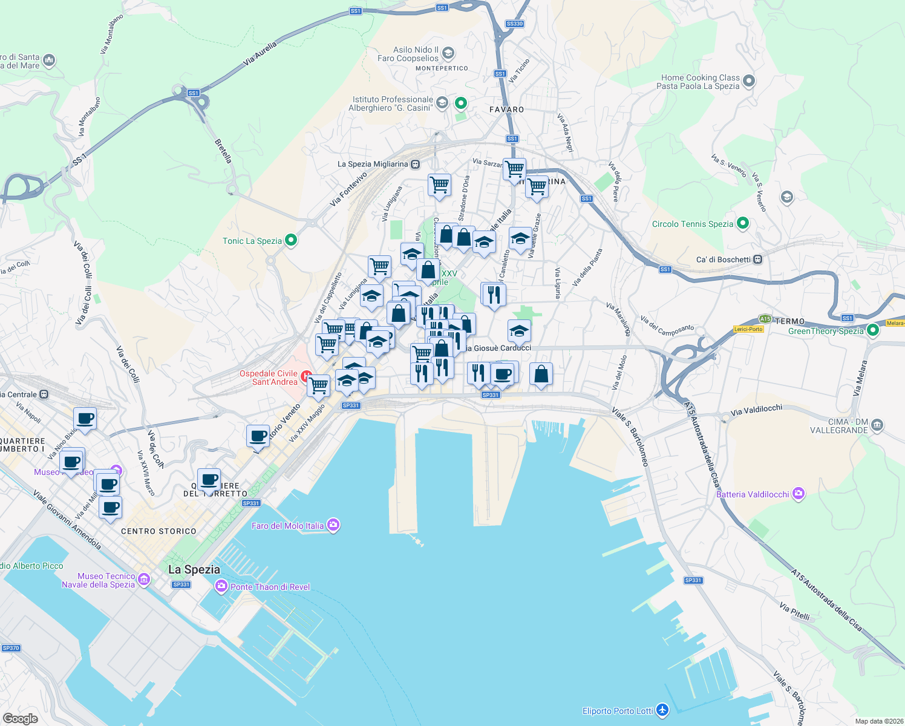
Task: Open the Ponte Thaon di Revel marker
Action: [221, 586]
